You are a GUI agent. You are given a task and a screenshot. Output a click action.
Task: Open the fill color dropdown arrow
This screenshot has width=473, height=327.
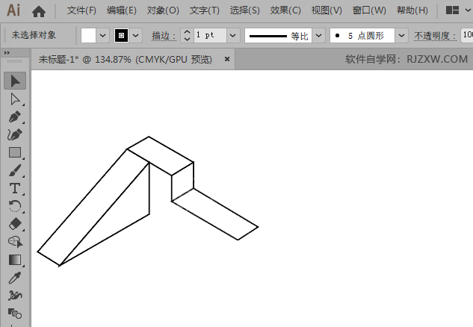(x=103, y=36)
